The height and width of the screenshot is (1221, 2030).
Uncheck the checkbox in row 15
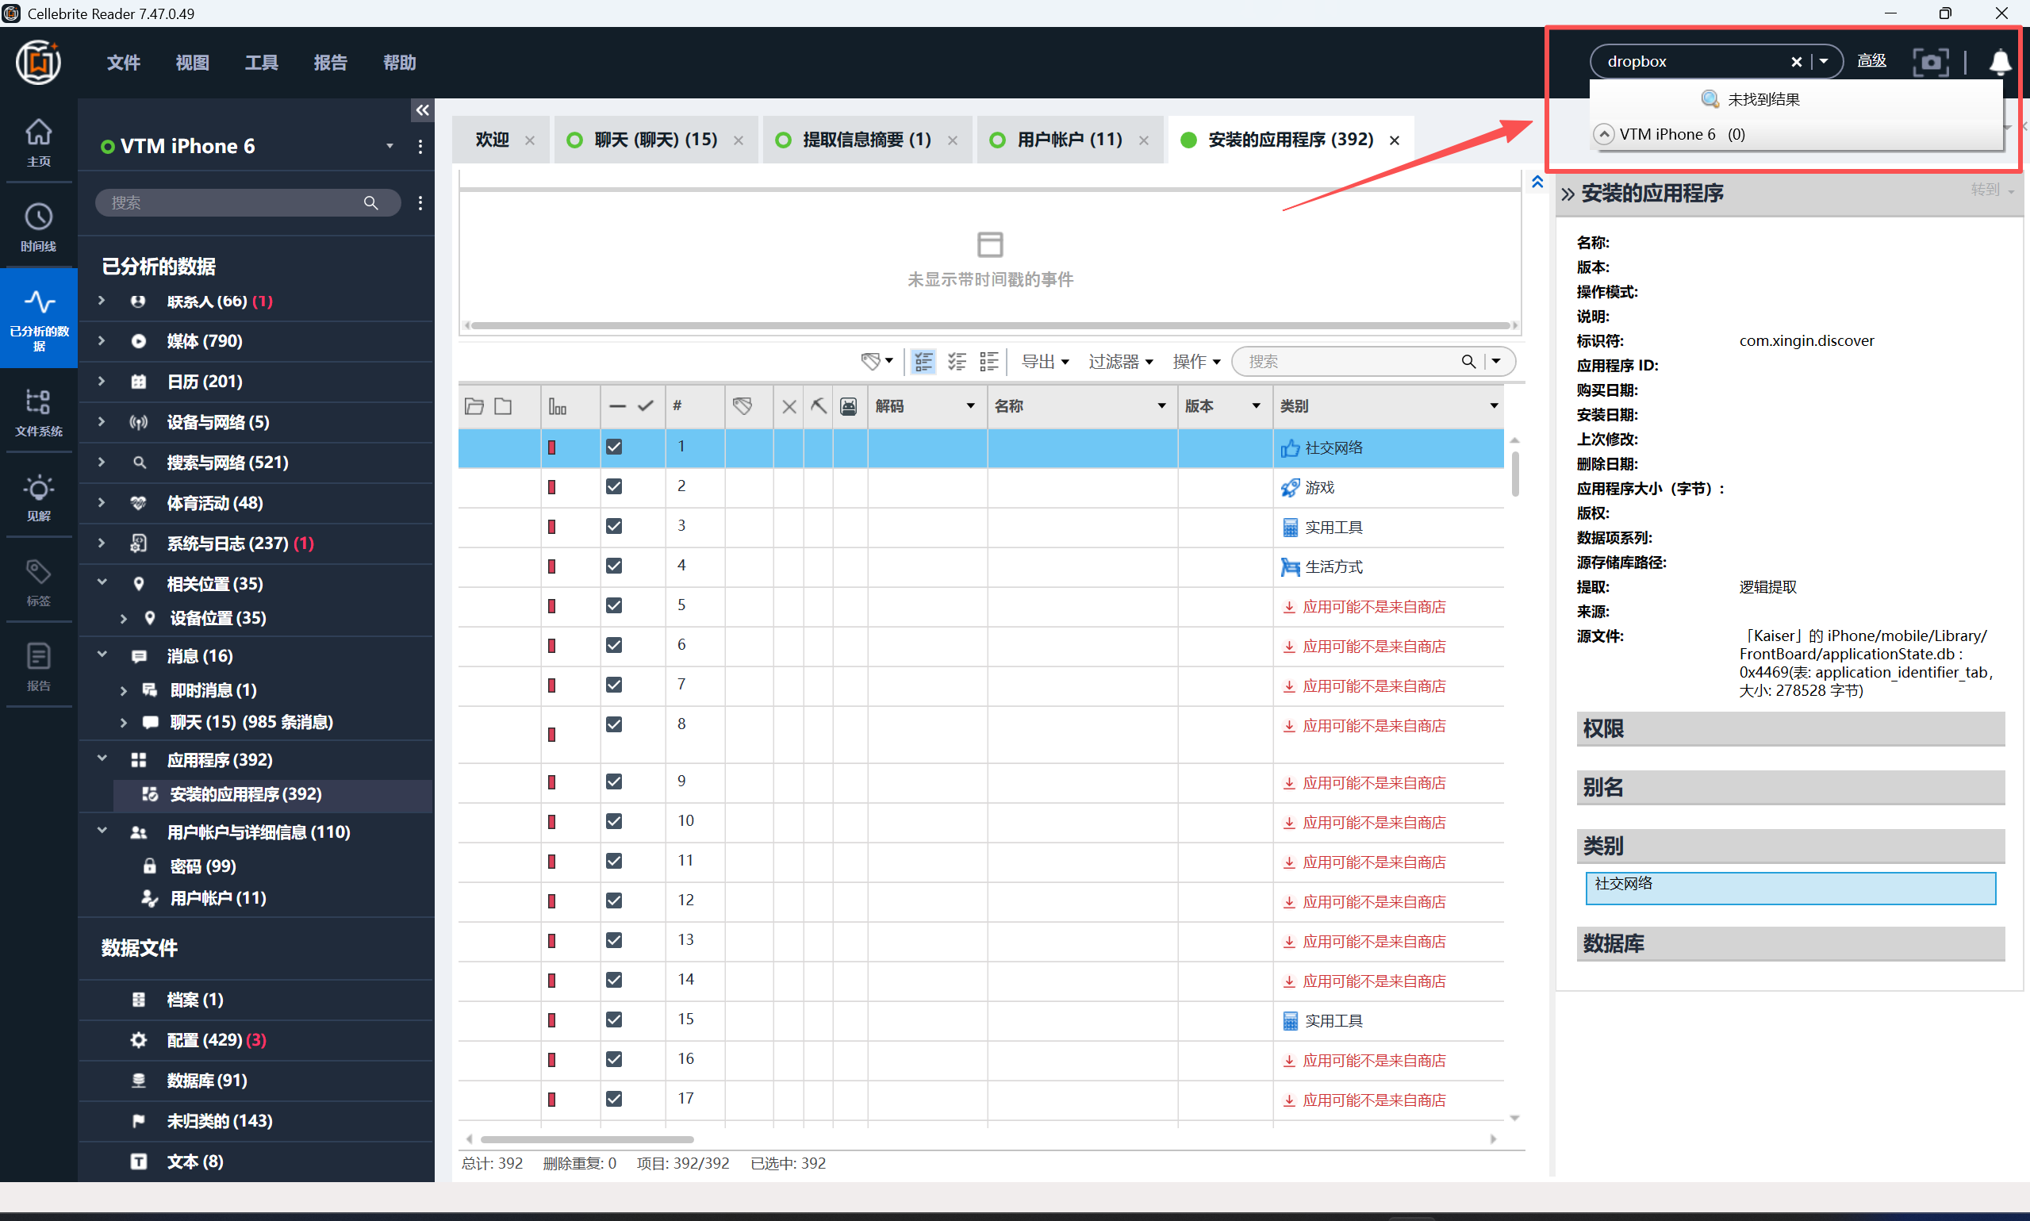[x=614, y=1019]
